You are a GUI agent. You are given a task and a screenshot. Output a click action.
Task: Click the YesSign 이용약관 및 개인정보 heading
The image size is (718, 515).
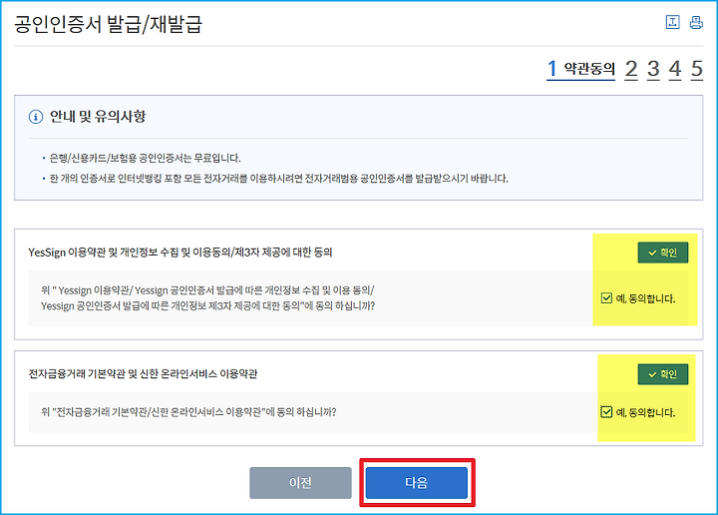[180, 252]
